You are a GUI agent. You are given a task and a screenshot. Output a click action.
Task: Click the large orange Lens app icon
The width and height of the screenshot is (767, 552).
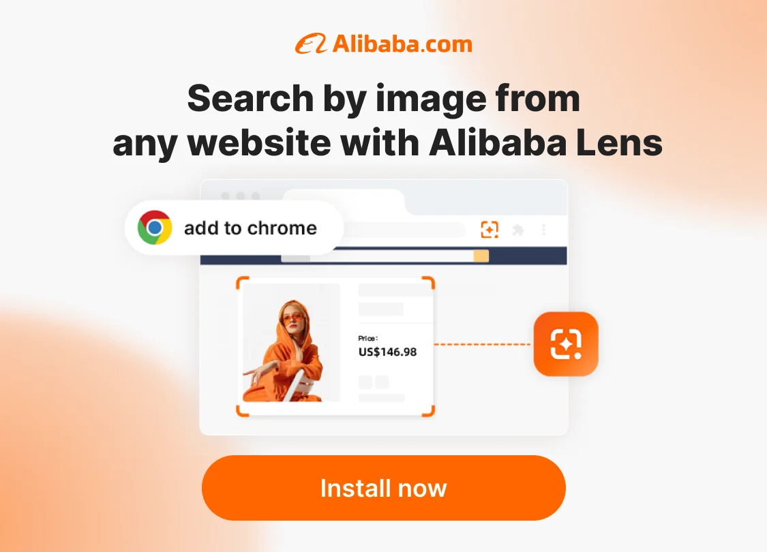566,344
